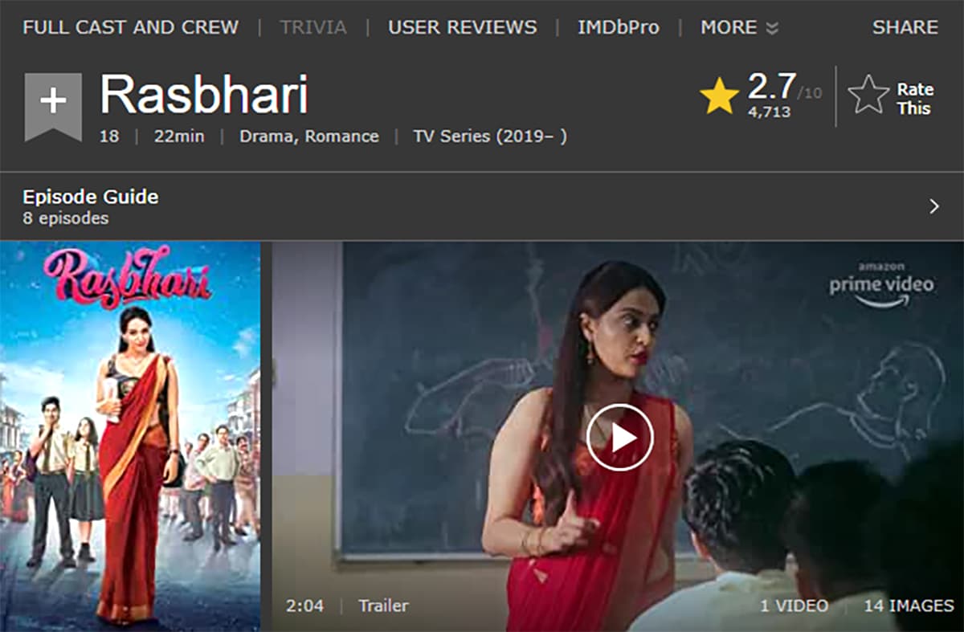Click the yellow rating star
Viewport: 964px width, 632px height.
pos(719,96)
